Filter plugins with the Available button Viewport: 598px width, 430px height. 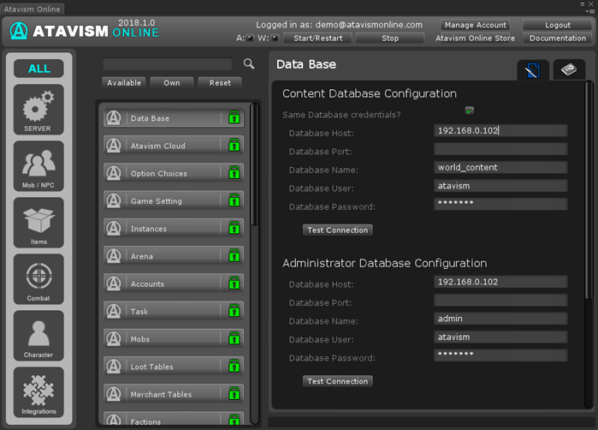pyautogui.click(x=124, y=83)
